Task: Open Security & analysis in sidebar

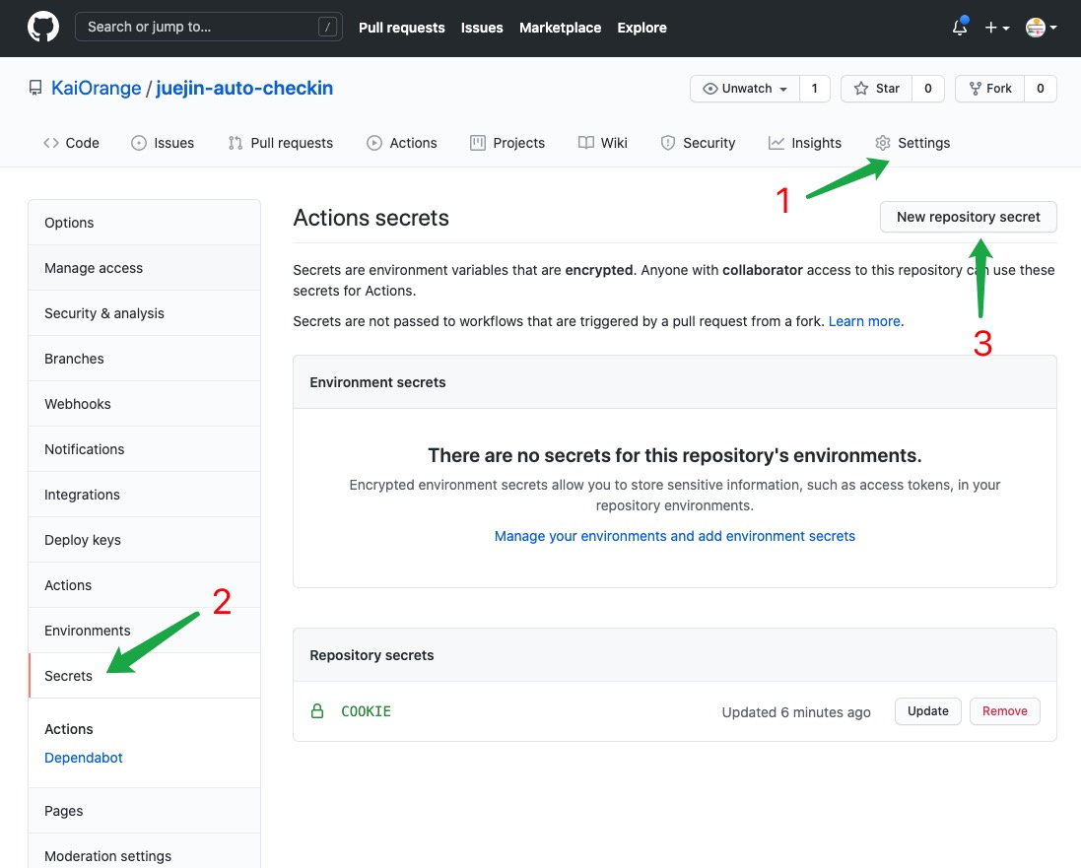Action: coord(144,313)
